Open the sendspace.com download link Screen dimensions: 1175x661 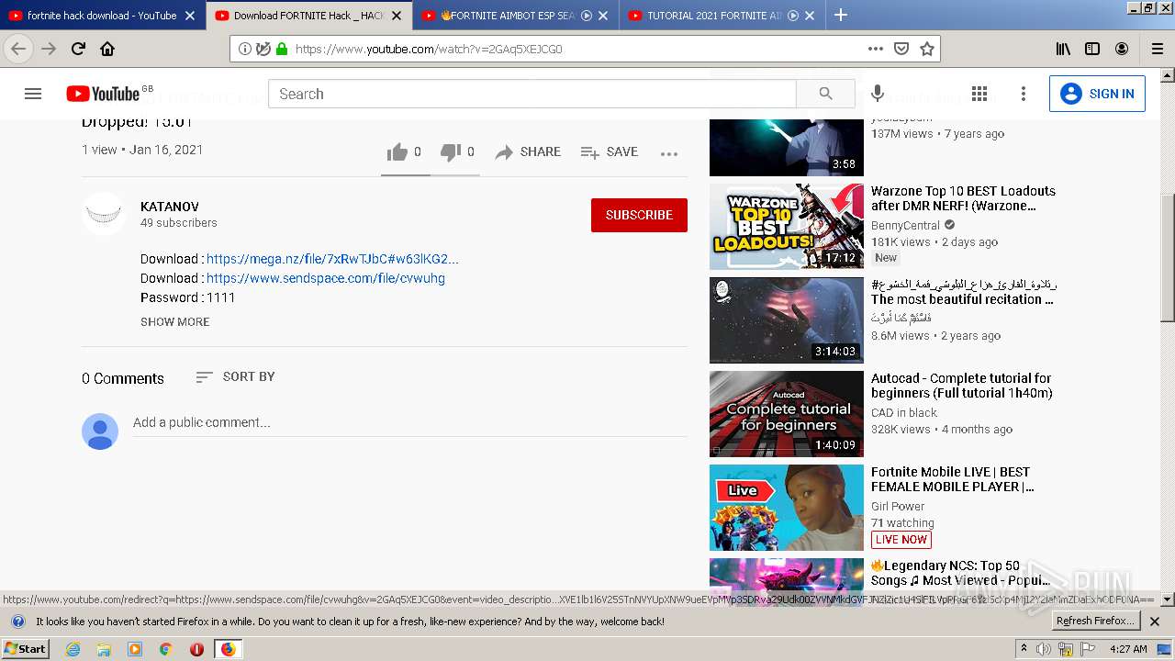[x=326, y=278]
